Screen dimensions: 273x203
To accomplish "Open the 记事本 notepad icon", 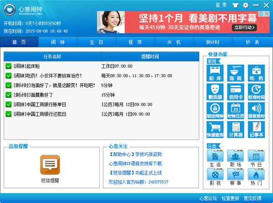I will tap(256, 128).
